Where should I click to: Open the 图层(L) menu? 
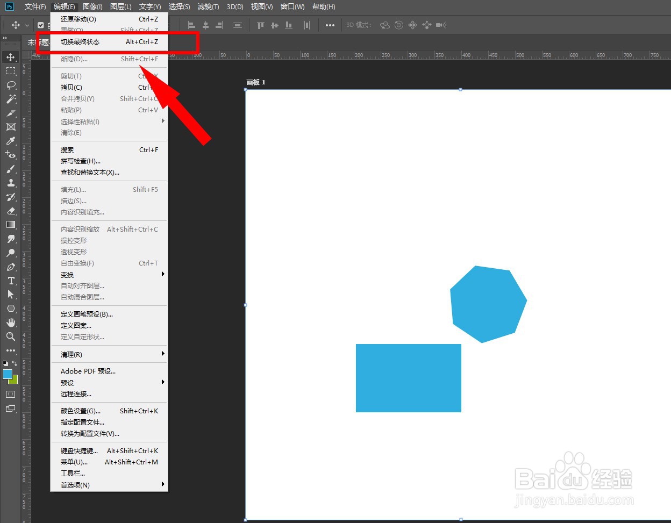[x=121, y=6]
